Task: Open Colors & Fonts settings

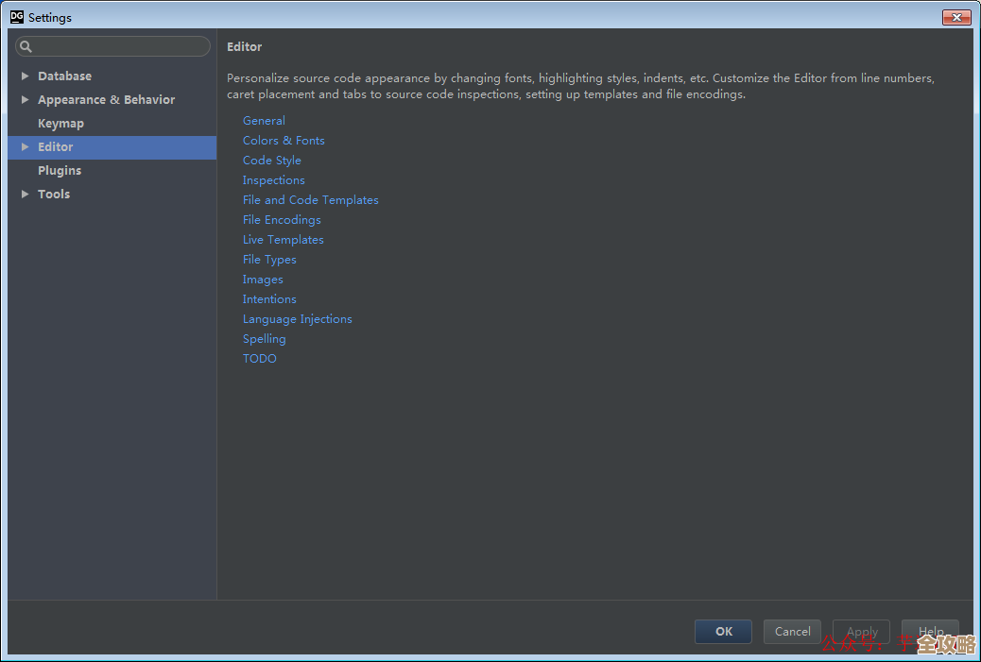Action: point(284,140)
